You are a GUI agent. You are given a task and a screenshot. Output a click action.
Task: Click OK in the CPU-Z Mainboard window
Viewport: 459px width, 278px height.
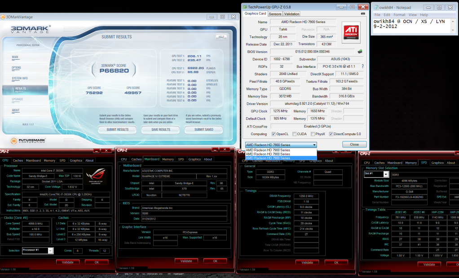click(x=215, y=261)
